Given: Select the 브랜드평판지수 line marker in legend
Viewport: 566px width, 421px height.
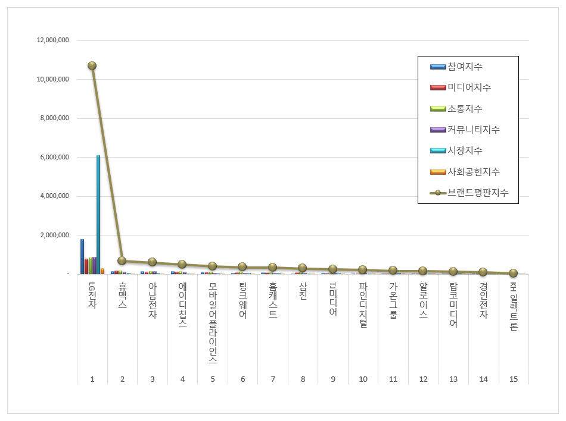Looking at the screenshot, I should (437, 193).
